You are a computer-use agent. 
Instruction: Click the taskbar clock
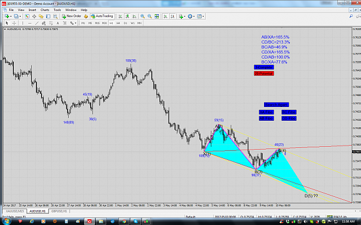(x=348, y=222)
